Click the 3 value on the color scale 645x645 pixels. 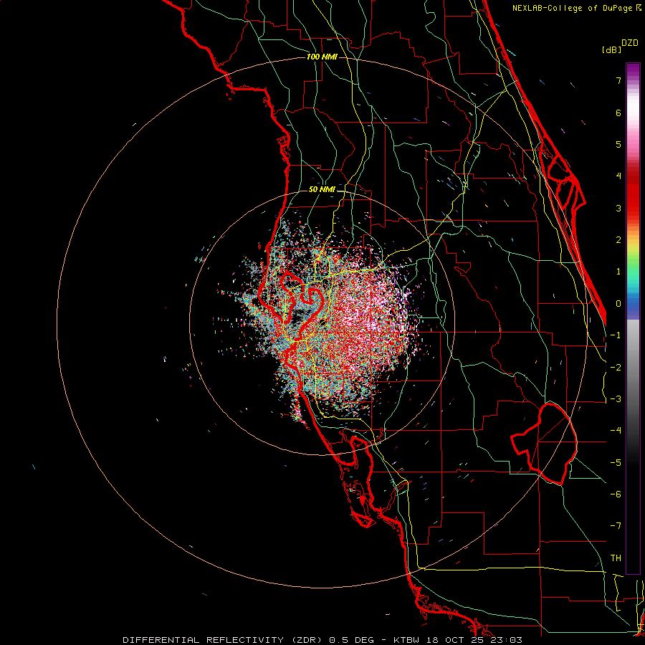tap(618, 208)
